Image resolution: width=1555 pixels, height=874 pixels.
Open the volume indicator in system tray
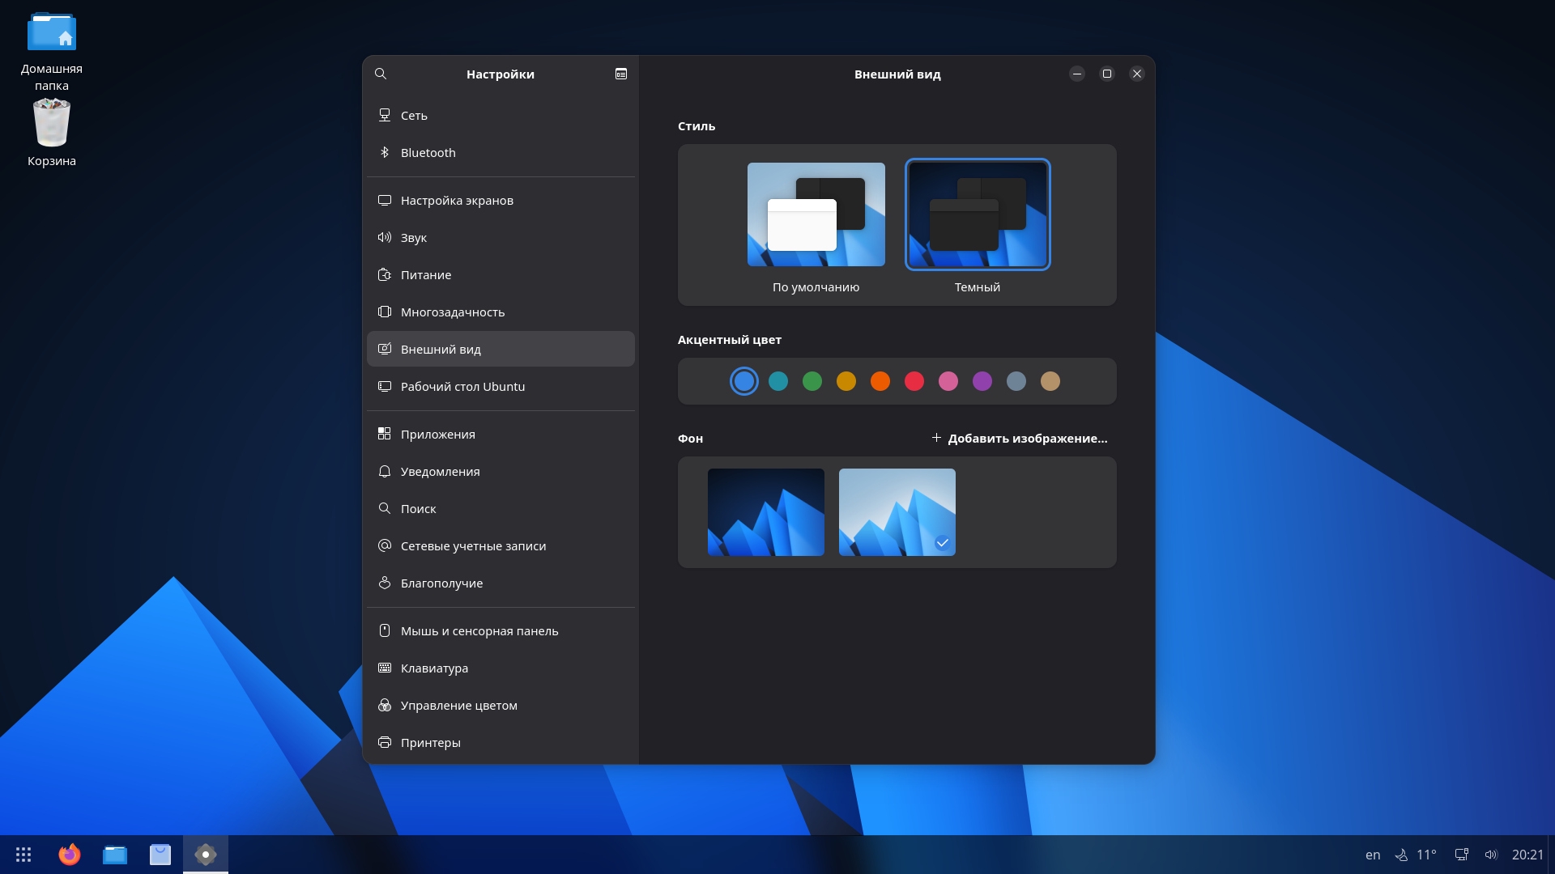(x=1491, y=855)
